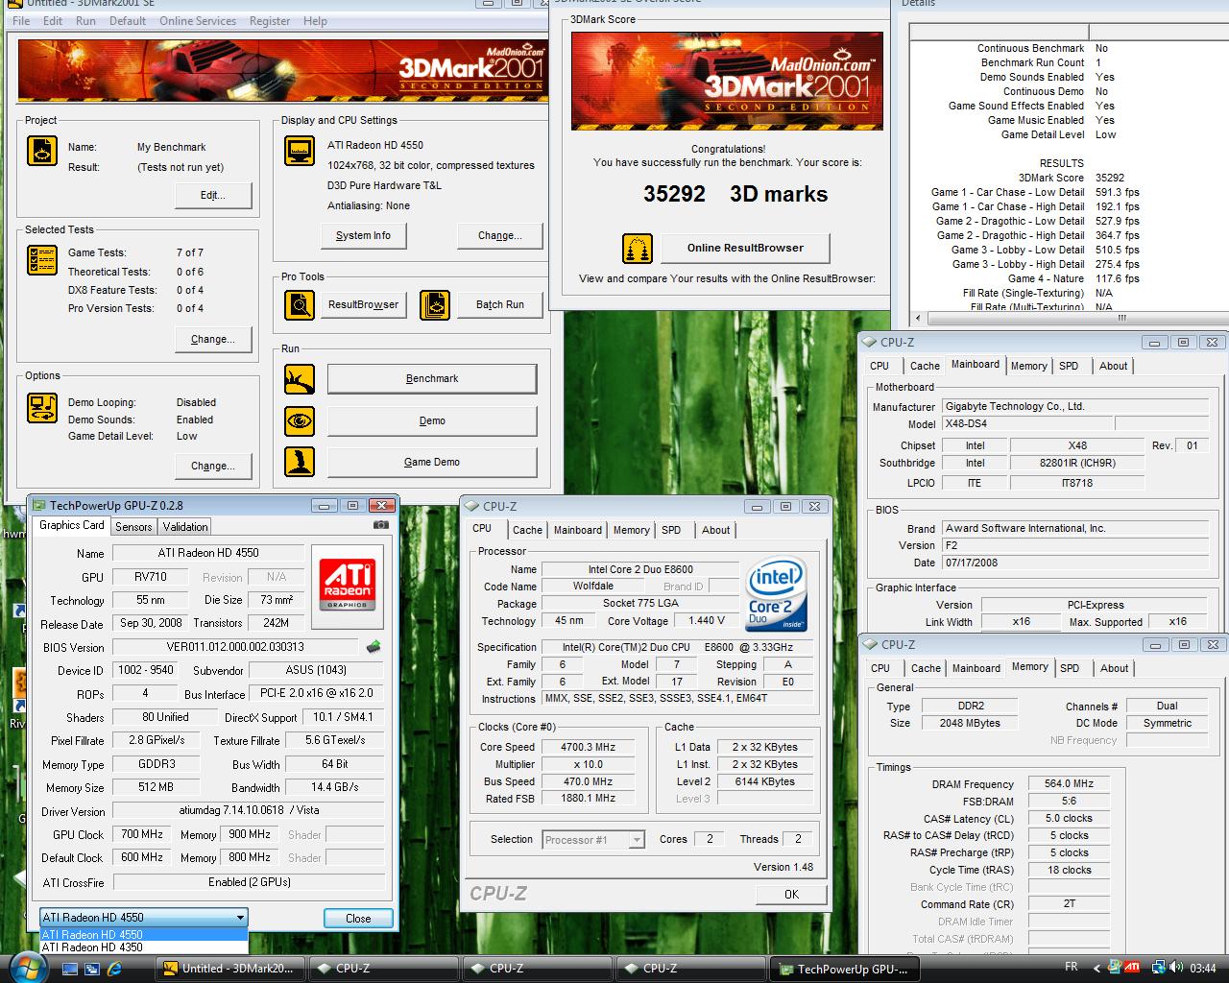Click Change... in Display and CPU Settings
This screenshot has height=983, width=1229.
[x=500, y=235]
